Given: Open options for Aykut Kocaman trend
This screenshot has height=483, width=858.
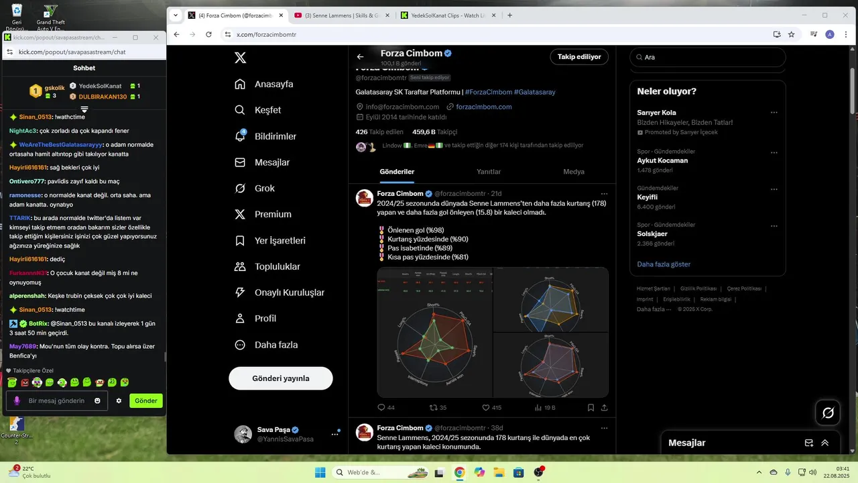Looking at the screenshot, I should click(774, 152).
